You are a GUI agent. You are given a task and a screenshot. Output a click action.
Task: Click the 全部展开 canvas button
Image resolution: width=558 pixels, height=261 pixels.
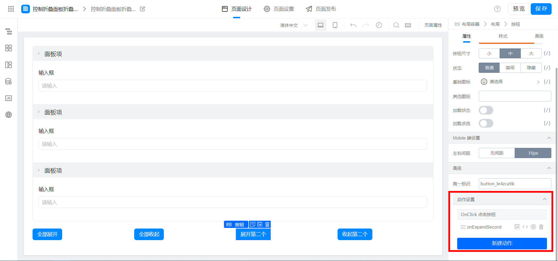pyautogui.click(x=47, y=234)
